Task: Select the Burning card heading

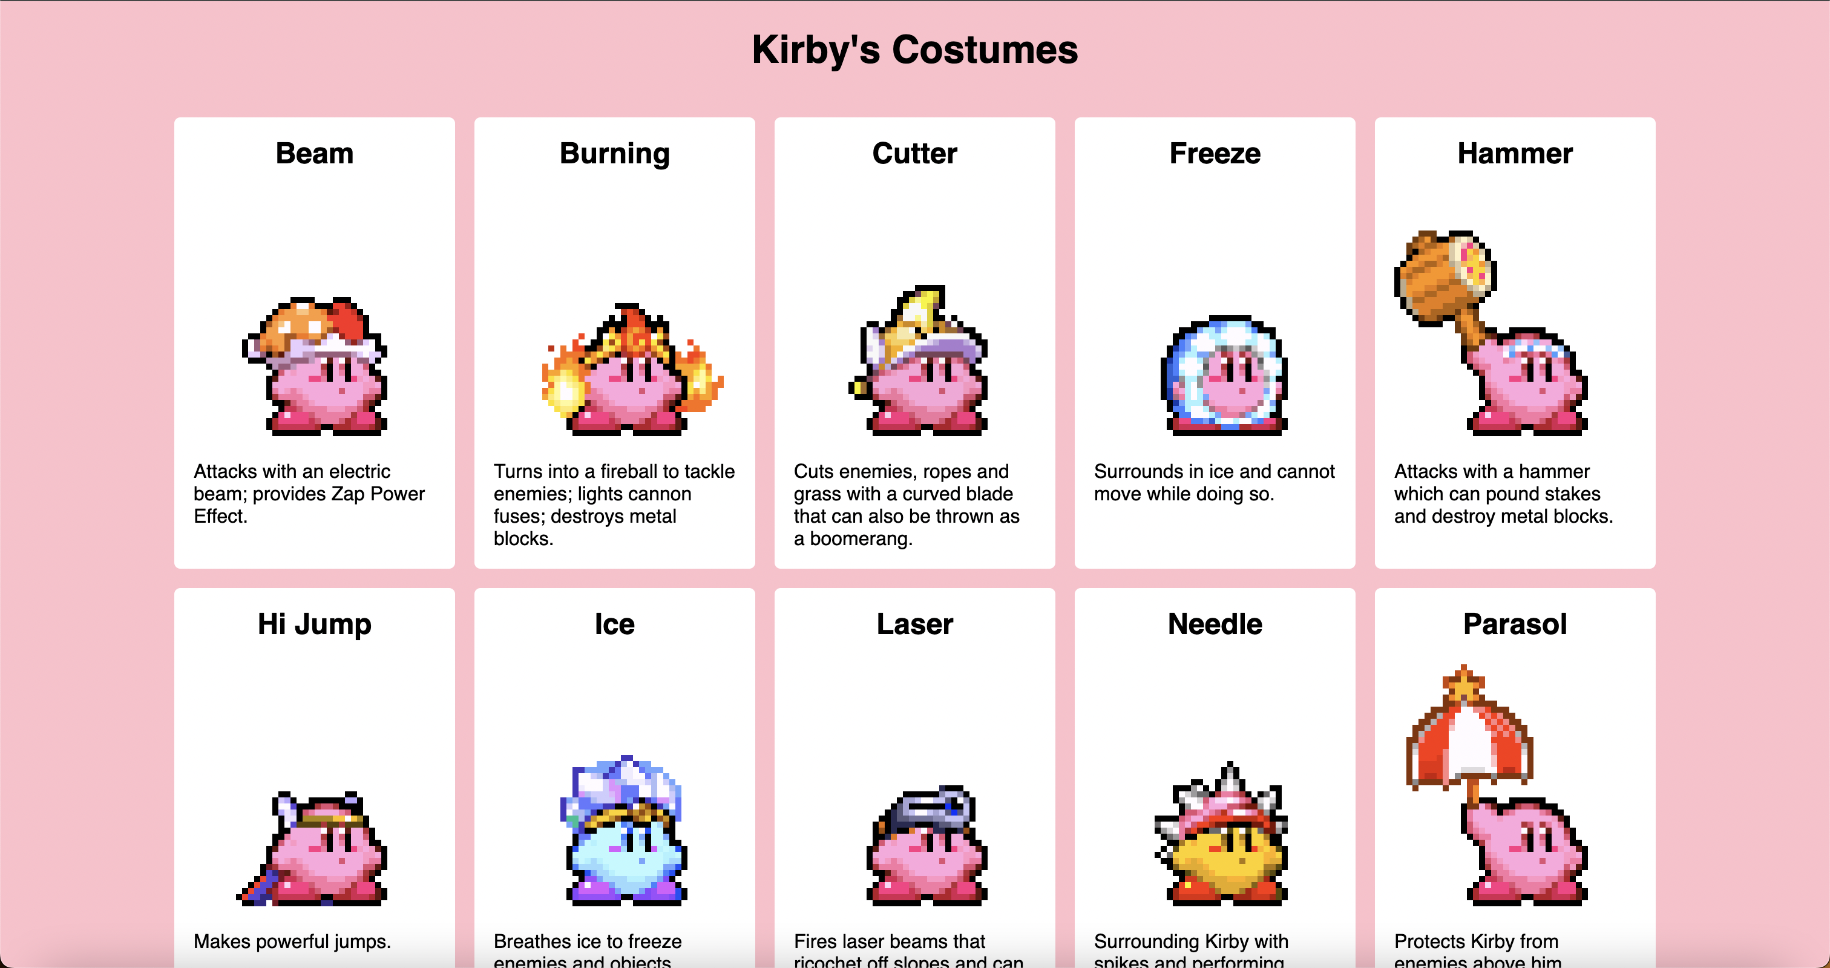Action: (x=614, y=154)
